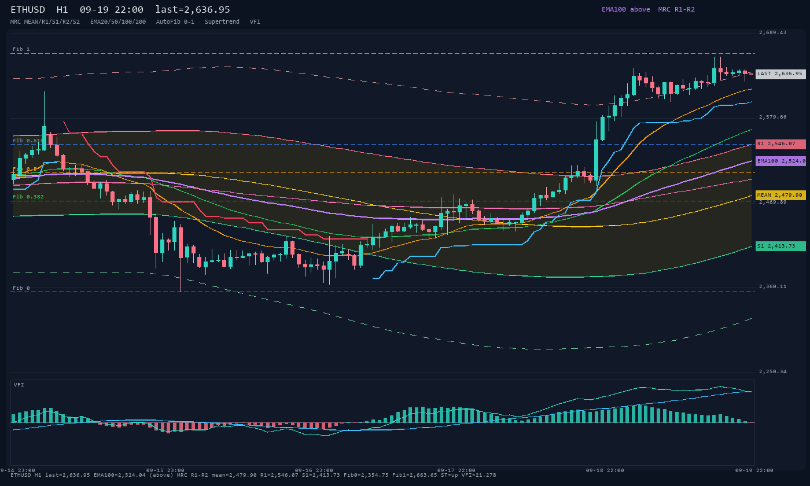Select the VFI entry in the top legend
This screenshot has height=486, width=810.
coord(255,22)
